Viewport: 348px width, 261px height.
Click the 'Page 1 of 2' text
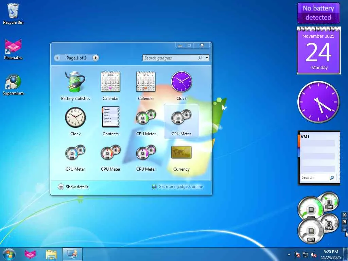[76, 58]
